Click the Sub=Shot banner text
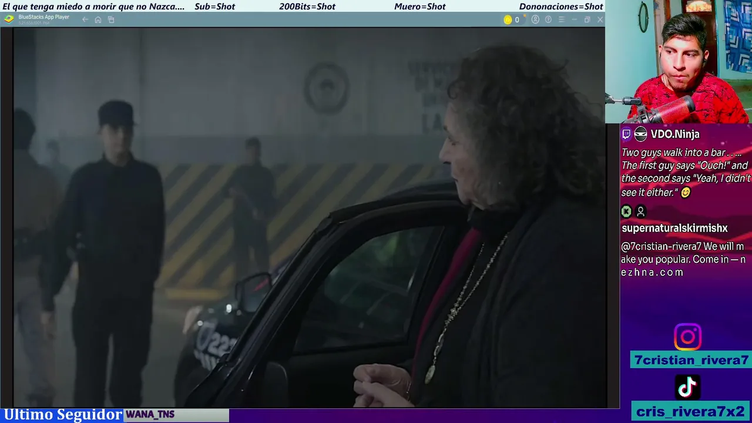Screen dimensions: 752x423 (x=214, y=6)
